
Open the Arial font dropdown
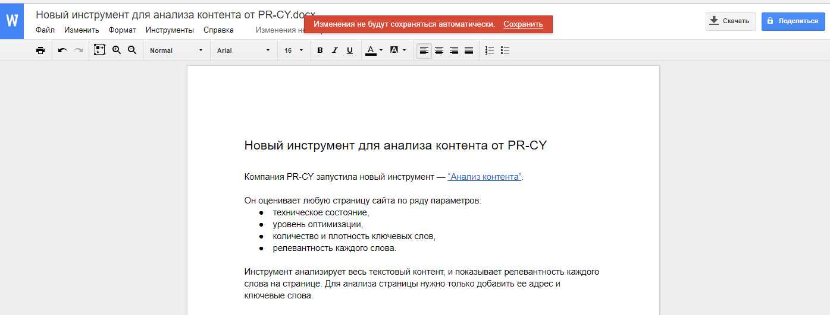pos(243,50)
